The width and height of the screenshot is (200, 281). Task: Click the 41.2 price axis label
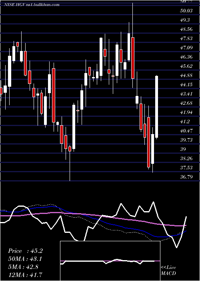tap(185, 122)
